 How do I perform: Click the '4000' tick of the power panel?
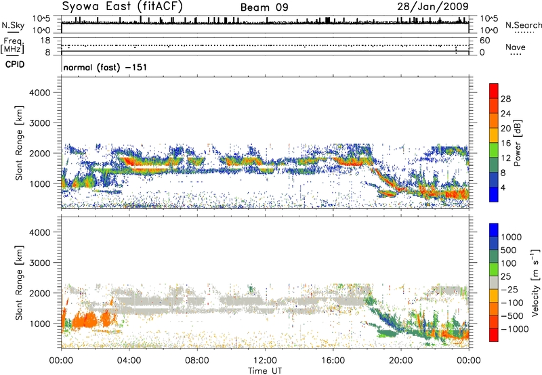pos(39,93)
